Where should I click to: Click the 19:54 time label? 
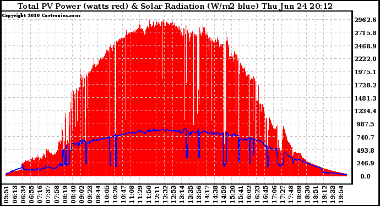point(341,194)
